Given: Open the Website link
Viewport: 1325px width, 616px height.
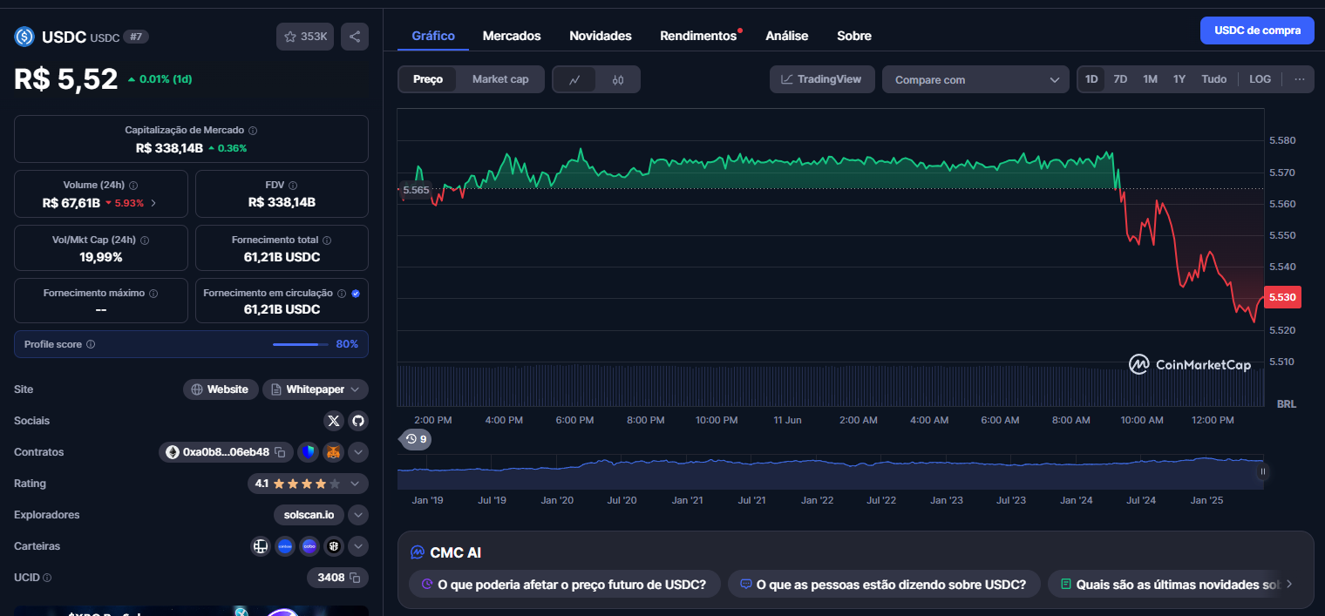Looking at the screenshot, I should tap(221, 389).
